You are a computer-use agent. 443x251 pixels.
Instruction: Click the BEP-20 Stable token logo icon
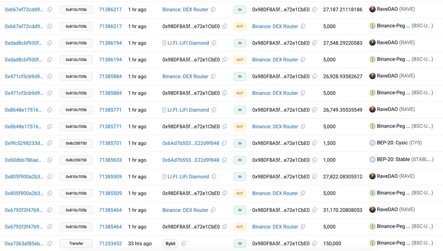(x=372, y=160)
